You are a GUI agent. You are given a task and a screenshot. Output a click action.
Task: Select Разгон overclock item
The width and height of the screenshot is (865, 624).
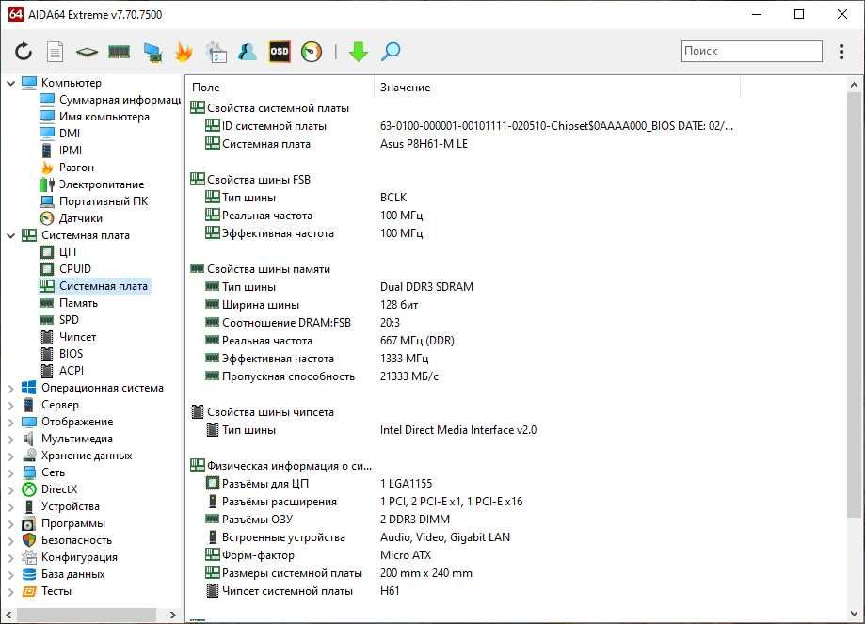[67, 168]
